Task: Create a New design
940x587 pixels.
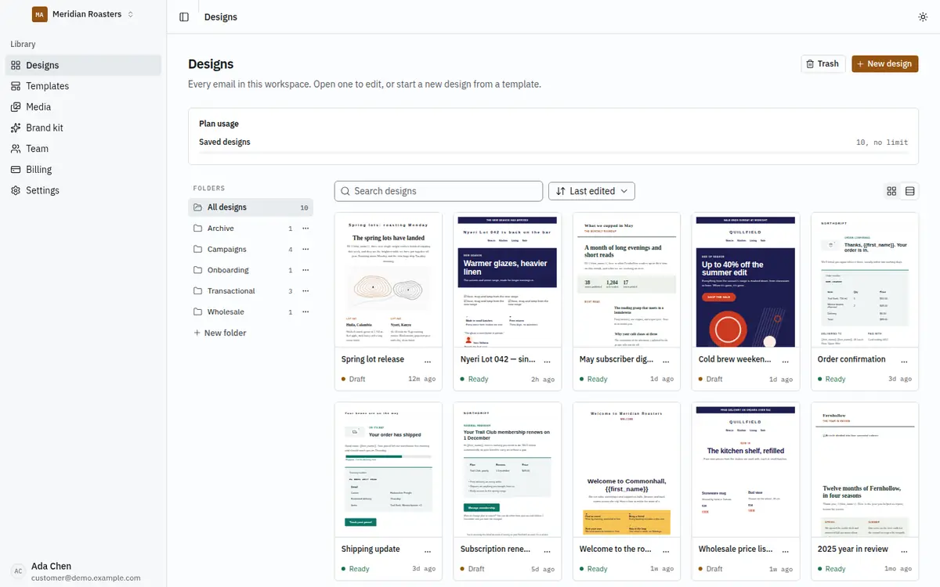Action: (x=884, y=63)
